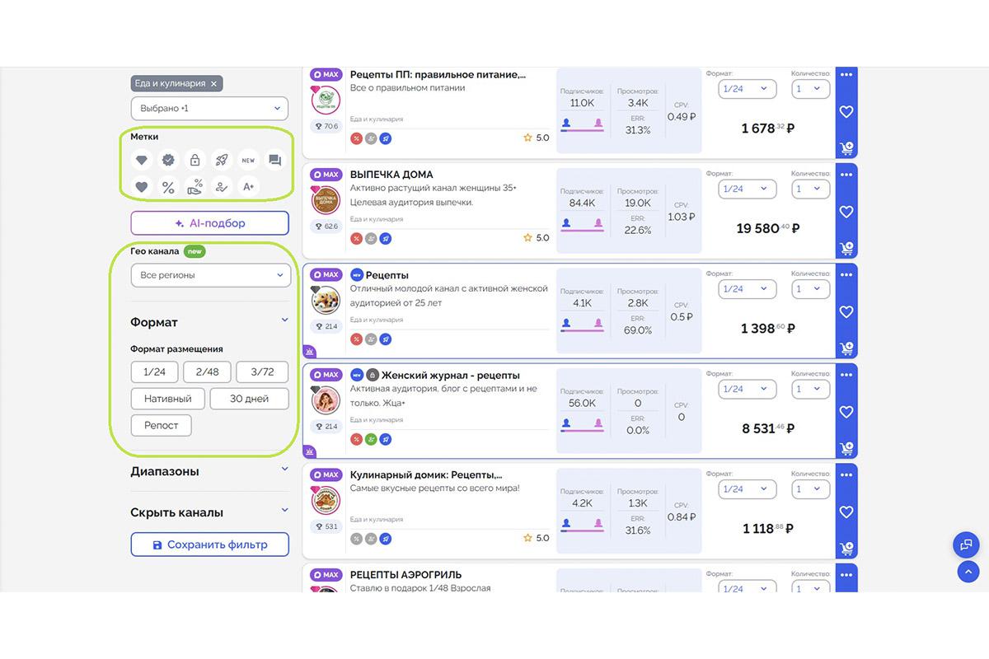Favorite the Рецепты ПП channel with heart
The image size is (989, 659).
[846, 112]
